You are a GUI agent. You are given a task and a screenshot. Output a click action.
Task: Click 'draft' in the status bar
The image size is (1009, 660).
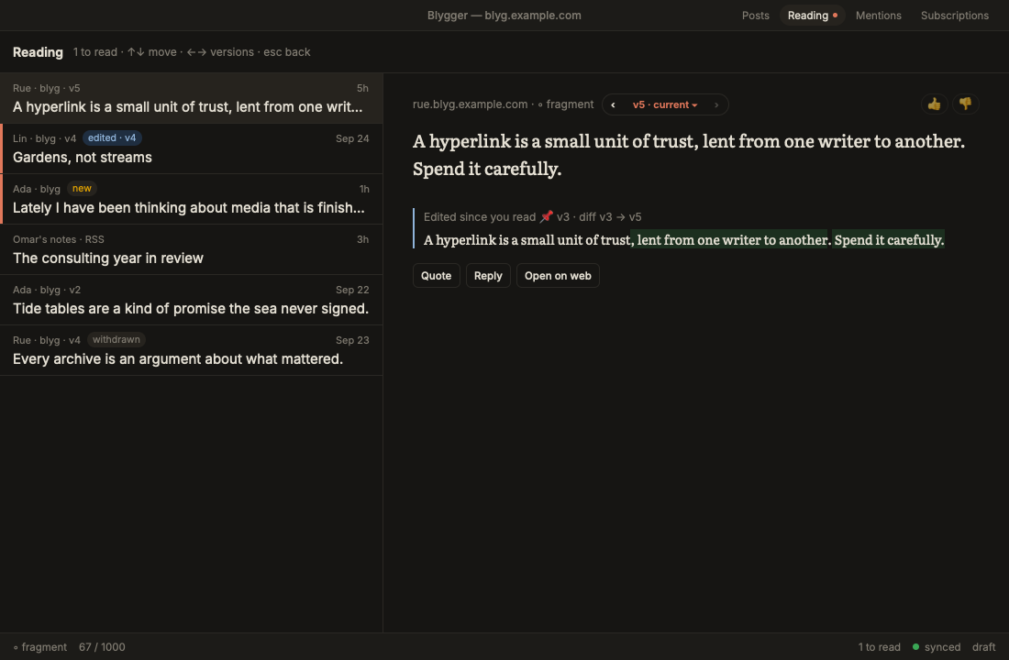[x=983, y=647]
